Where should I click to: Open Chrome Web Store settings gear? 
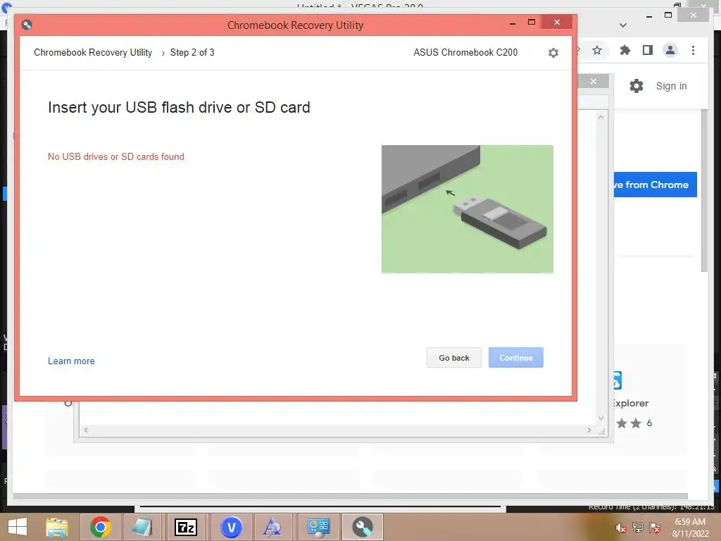637,86
